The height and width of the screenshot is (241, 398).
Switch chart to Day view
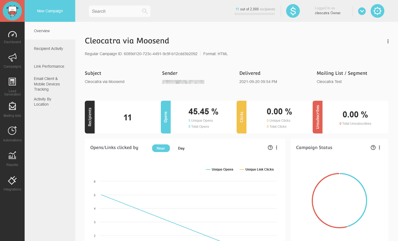coord(181,148)
